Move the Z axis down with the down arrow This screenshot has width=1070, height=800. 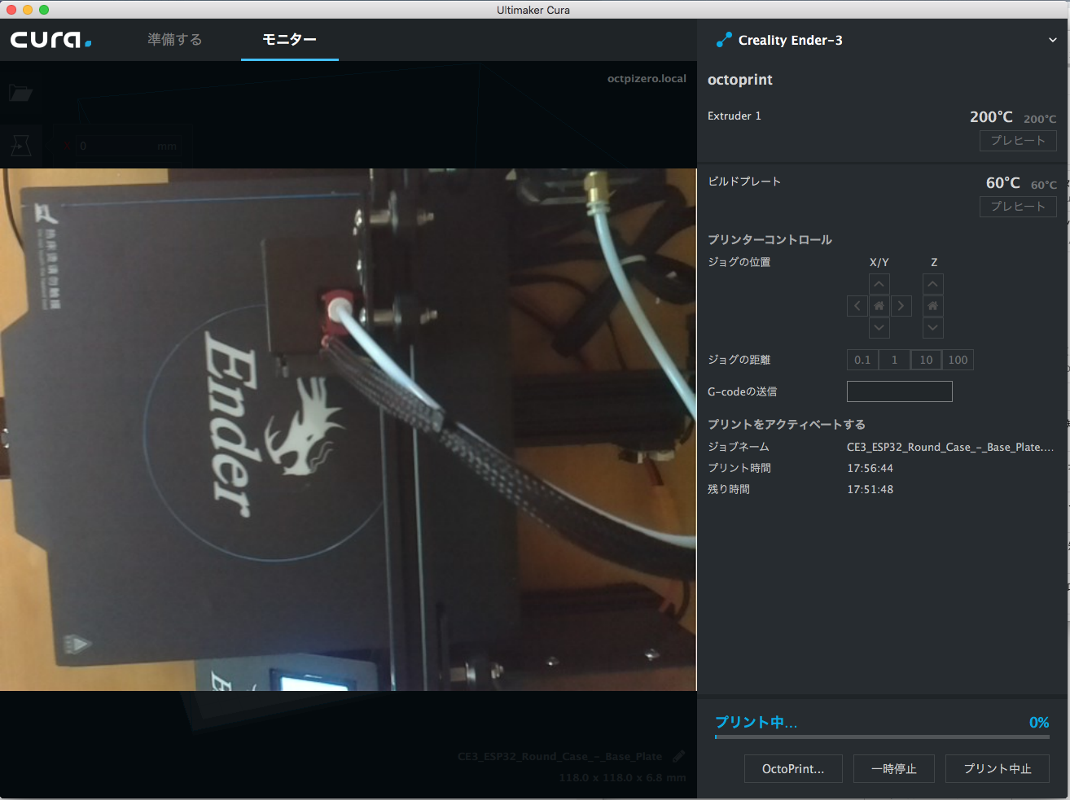click(932, 327)
